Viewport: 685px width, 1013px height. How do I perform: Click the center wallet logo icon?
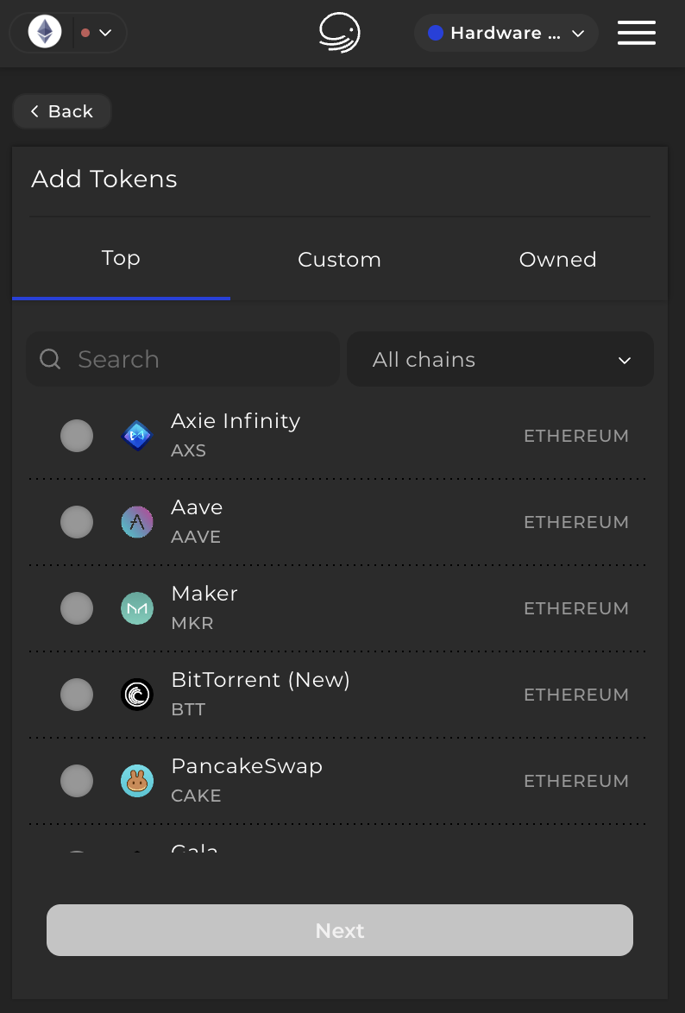(x=340, y=32)
